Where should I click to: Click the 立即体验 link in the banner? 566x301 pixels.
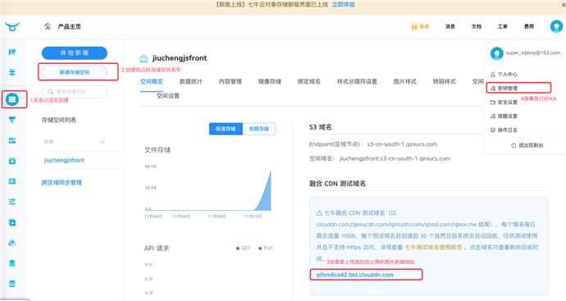pyautogui.click(x=343, y=4)
